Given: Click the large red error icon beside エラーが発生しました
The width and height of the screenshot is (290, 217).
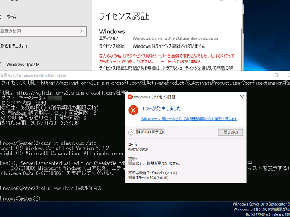Looking at the screenshot, I should [133, 110].
